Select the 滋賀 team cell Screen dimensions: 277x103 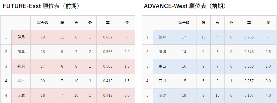[x=162, y=95]
